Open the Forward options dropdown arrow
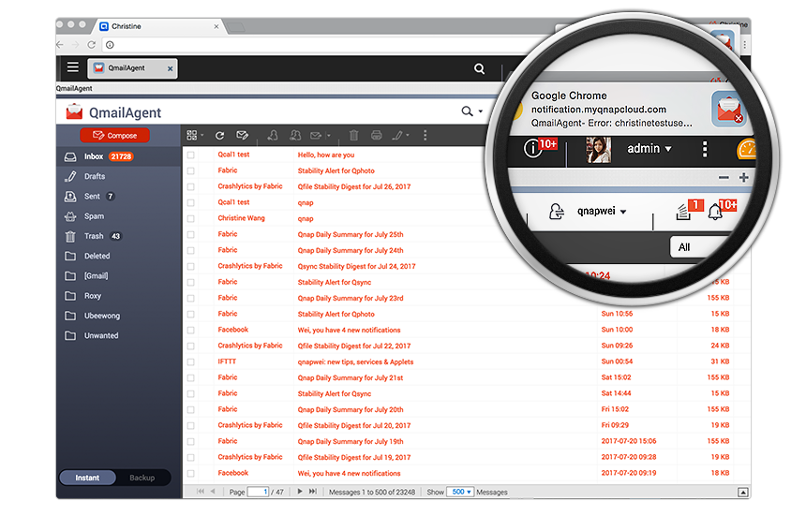 (x=328, y=136)
